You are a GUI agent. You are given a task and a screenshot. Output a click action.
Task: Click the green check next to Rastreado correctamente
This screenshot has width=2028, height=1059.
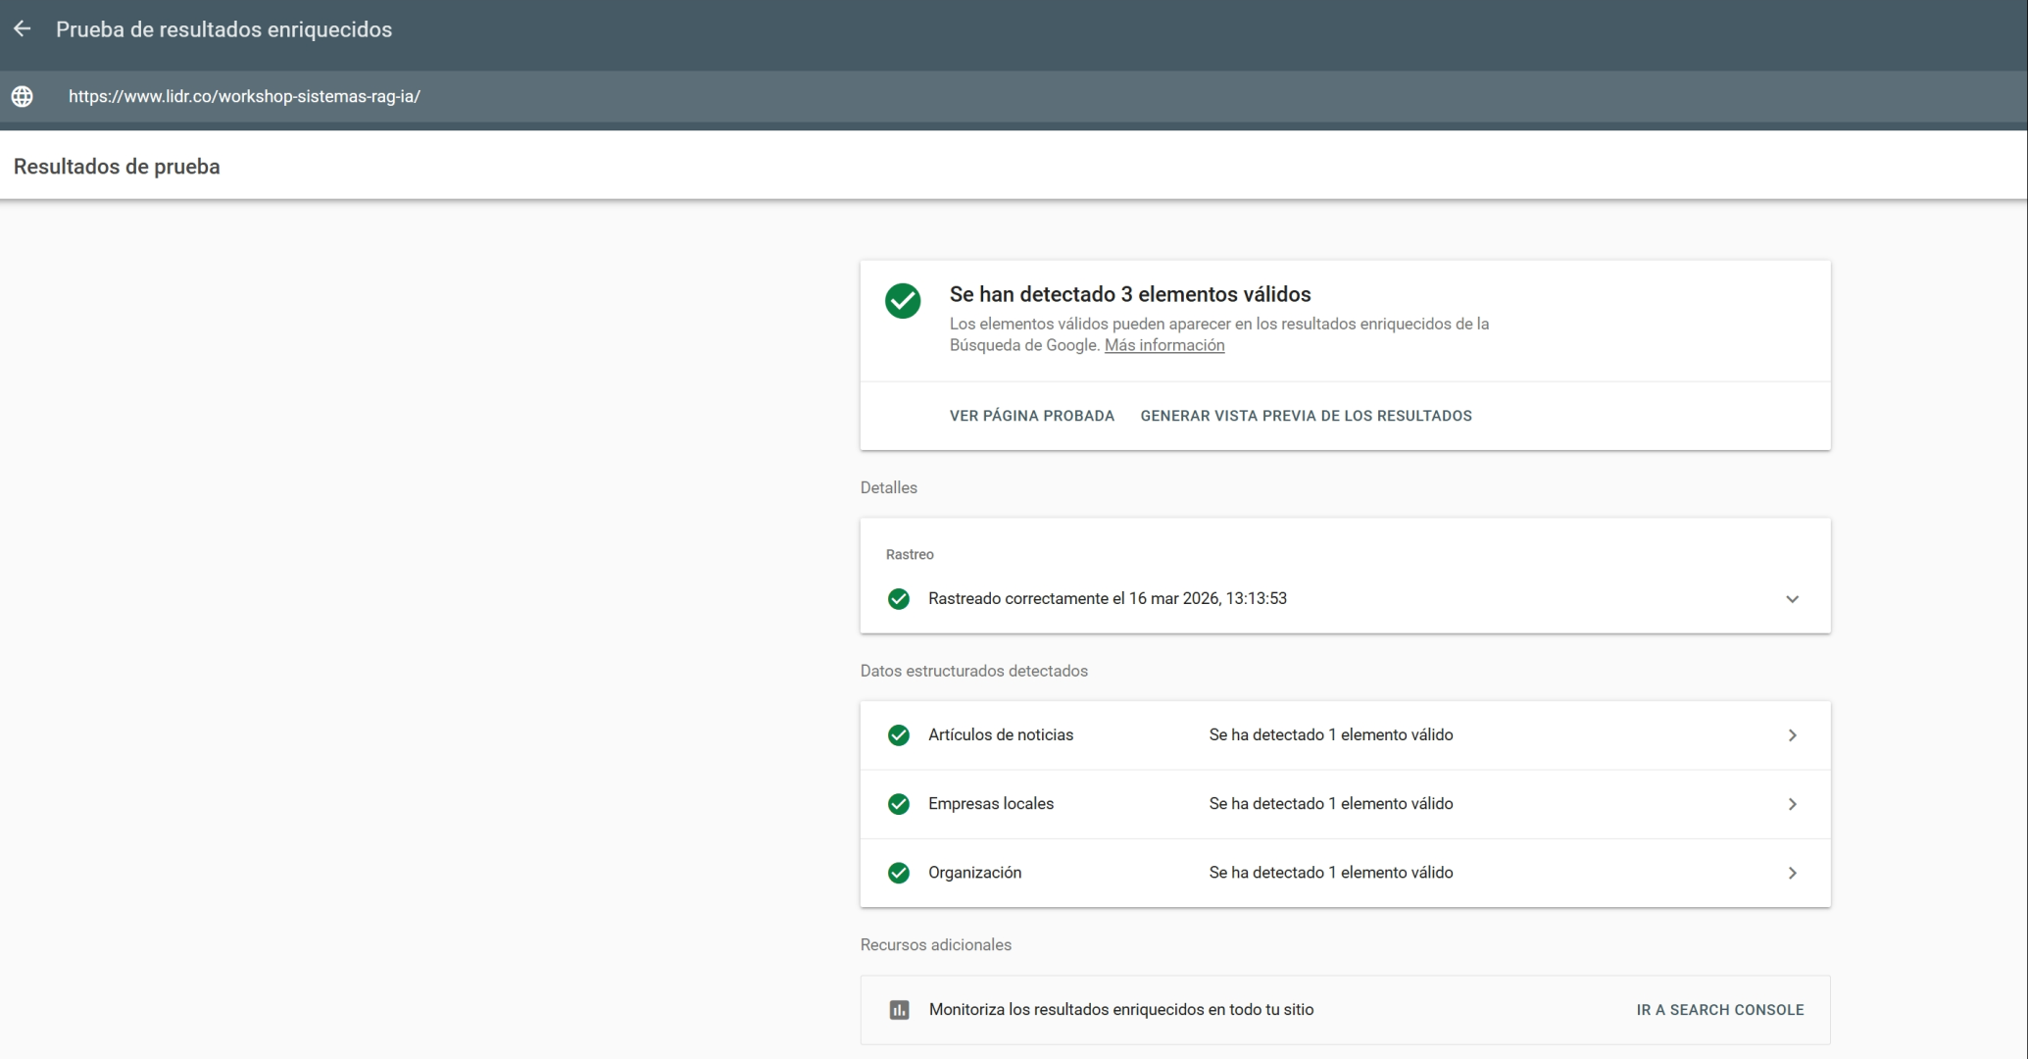(898, 599)
